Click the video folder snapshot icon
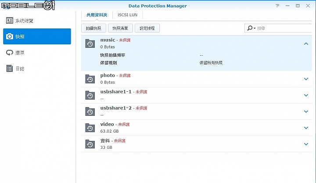This screenshot has width=316, height=183. coord(90,128)
